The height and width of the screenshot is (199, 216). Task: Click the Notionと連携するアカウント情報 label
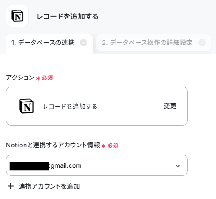tap(53, 145)
